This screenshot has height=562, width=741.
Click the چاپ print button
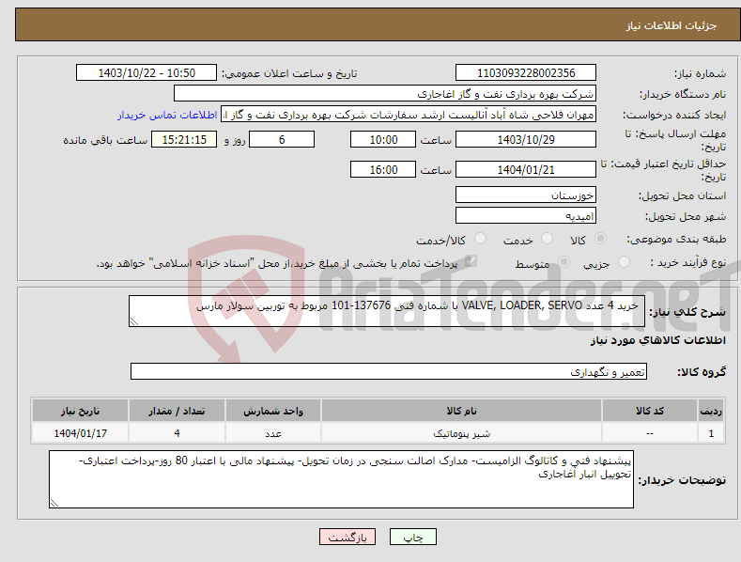coord(413,537)
